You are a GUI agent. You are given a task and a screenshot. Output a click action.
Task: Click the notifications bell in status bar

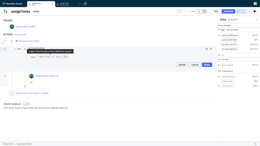(x=255, y=144)
